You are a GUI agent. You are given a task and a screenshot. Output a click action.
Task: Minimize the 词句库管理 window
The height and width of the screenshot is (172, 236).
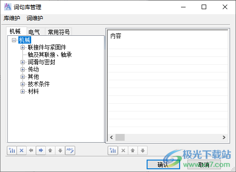(x=183, y=7)
